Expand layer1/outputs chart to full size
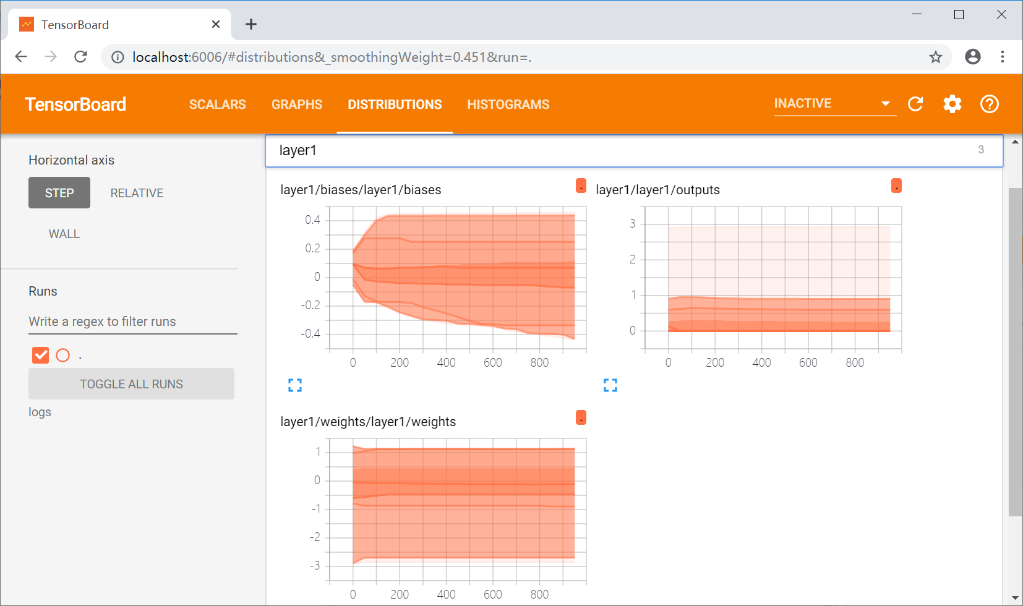Image resolution: width=1023 pixels, height=606 pixels. [x=610, y=385]
